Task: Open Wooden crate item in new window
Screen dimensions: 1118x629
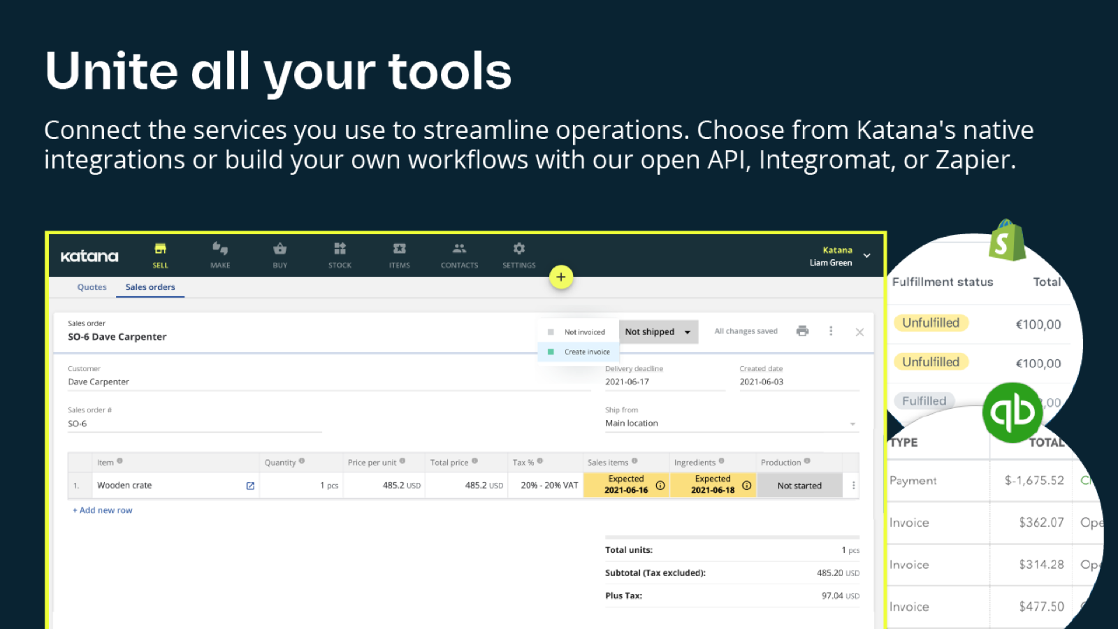Action: tap(250, 486)
